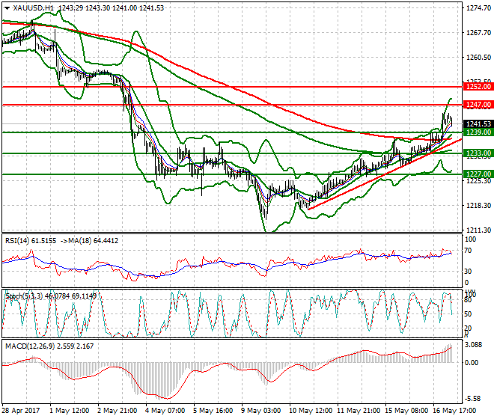The width and height of the screenshot is (494, 419).
Task: Click the MACD(12,26,9) indicator label
Action: tap(28, 345)
